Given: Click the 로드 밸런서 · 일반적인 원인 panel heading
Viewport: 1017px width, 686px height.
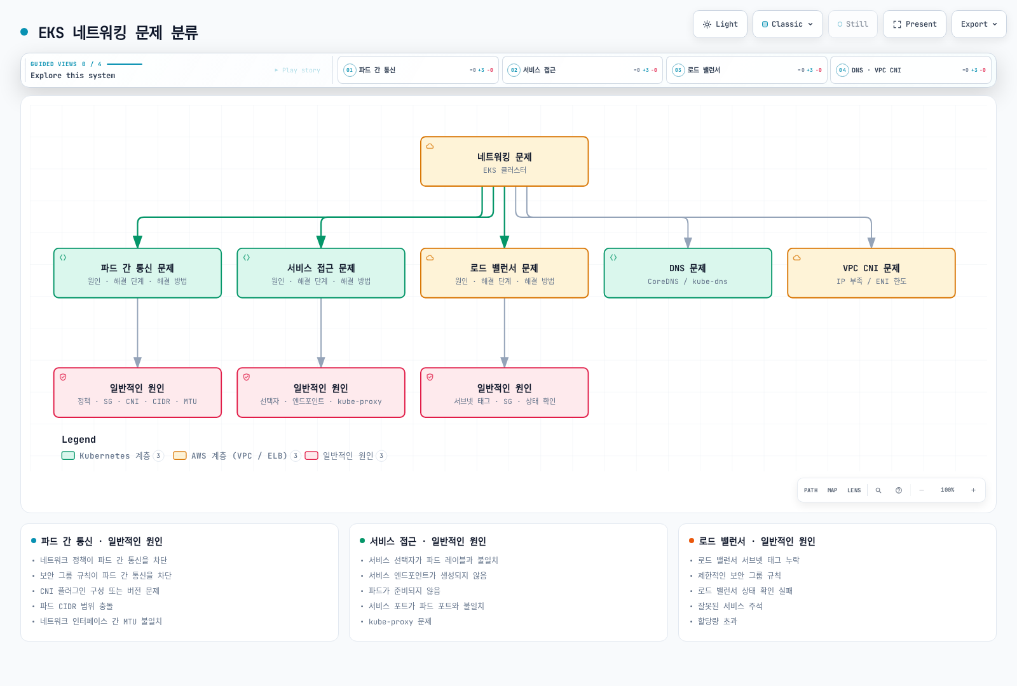Looking at the screenshot, I should pos(757,541).
